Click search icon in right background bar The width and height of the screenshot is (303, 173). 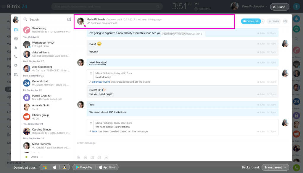point(296,39)
